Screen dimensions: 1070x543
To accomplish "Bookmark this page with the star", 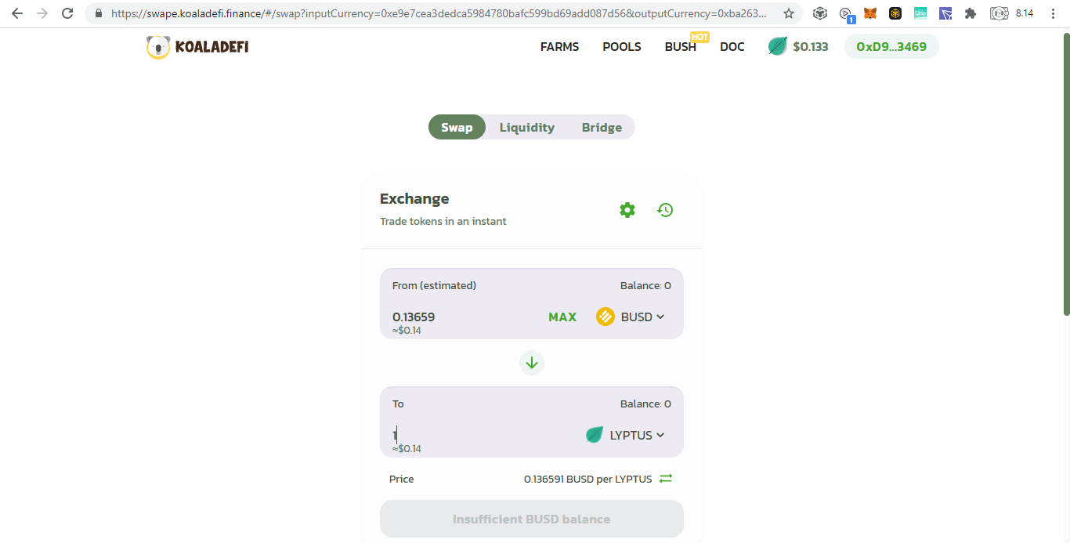I will point(789,13).
